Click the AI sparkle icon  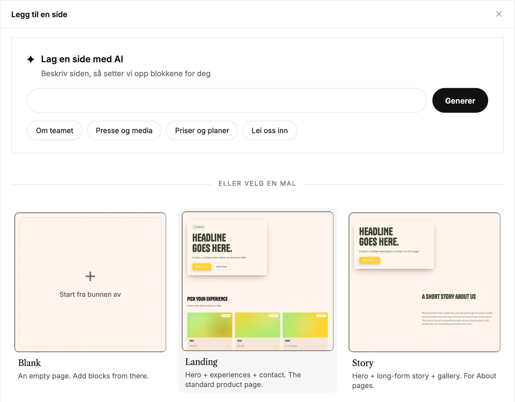tap(31, 59)
